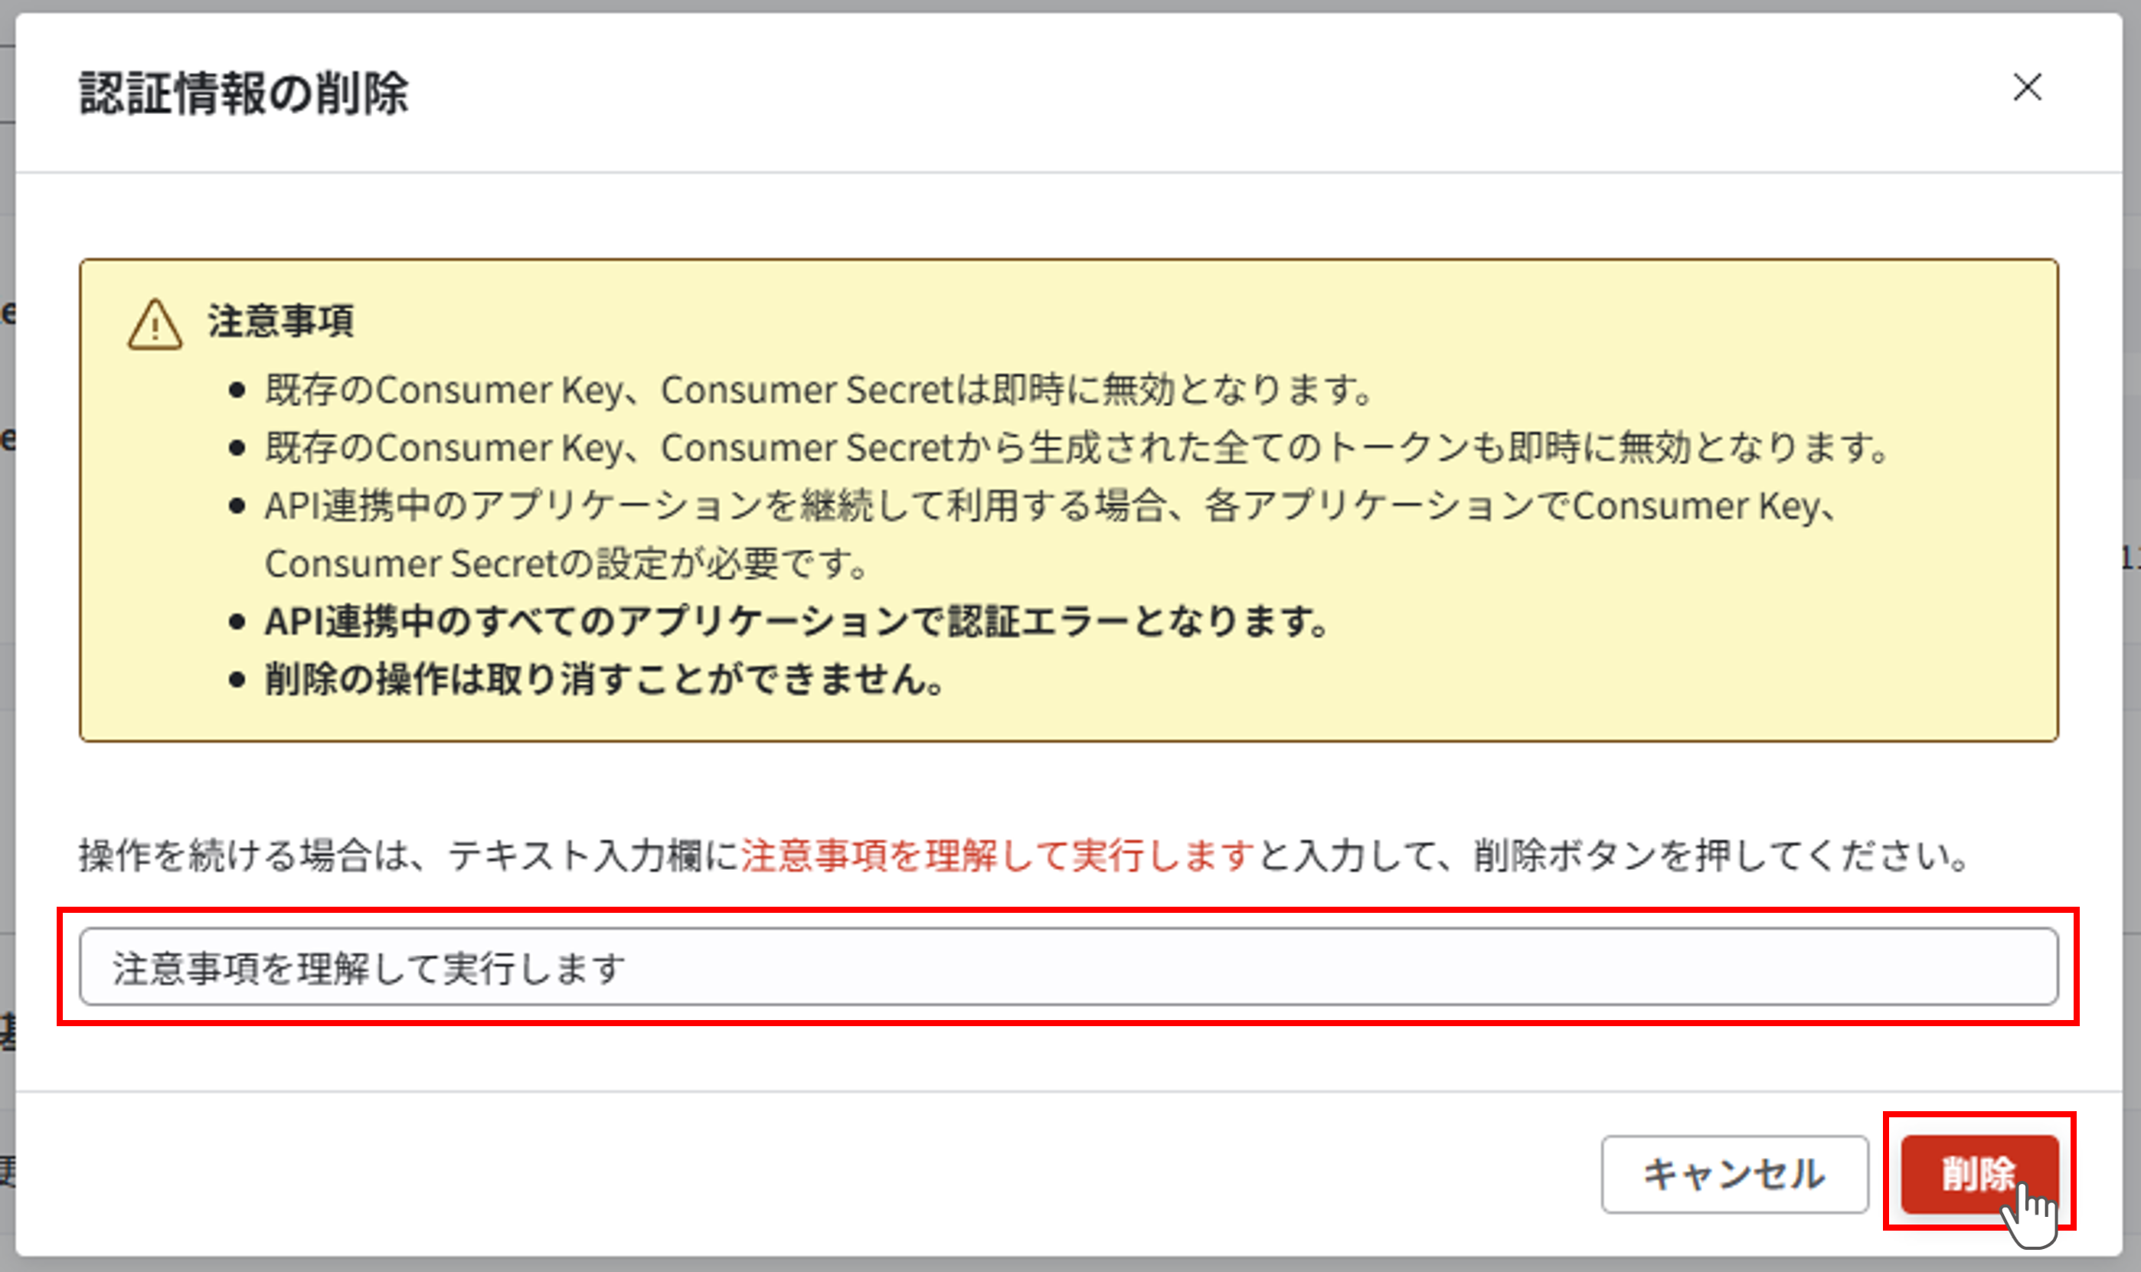This screenshot has width=2141, height=1272.
Task: Click the 注意事項 warning header icon
Action: [157, 326]
